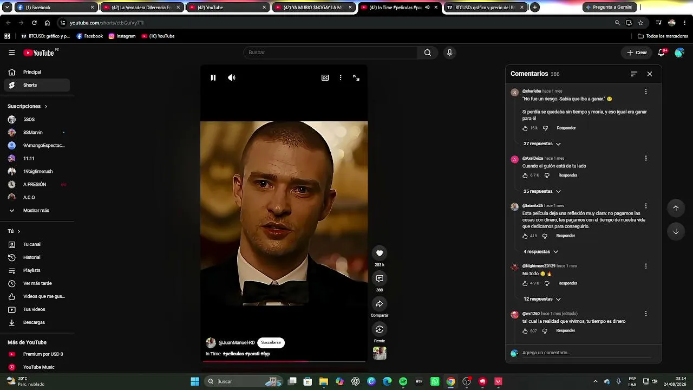Open the Suscripciones section

(28, 106)
